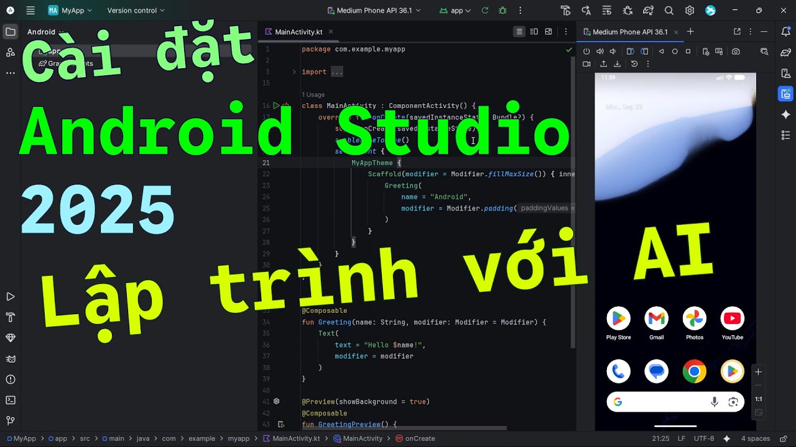Add a new running device tab

pos(690,32)
